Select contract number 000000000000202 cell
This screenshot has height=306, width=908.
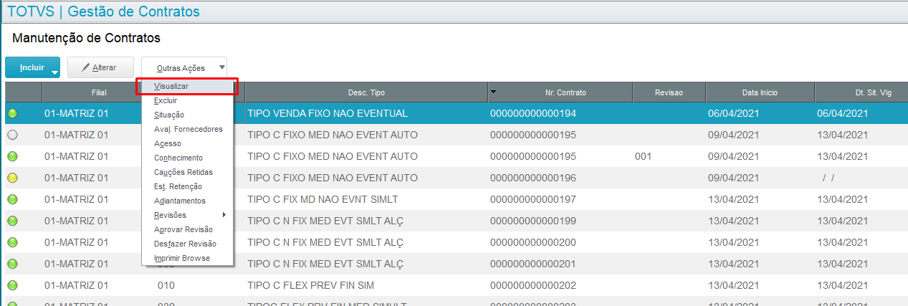point(533,285)
